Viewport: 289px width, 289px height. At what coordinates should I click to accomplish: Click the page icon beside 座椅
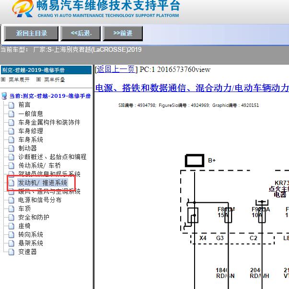(x=12, y=226)
